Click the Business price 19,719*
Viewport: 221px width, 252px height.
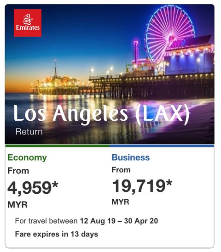(x=142, y=186)
